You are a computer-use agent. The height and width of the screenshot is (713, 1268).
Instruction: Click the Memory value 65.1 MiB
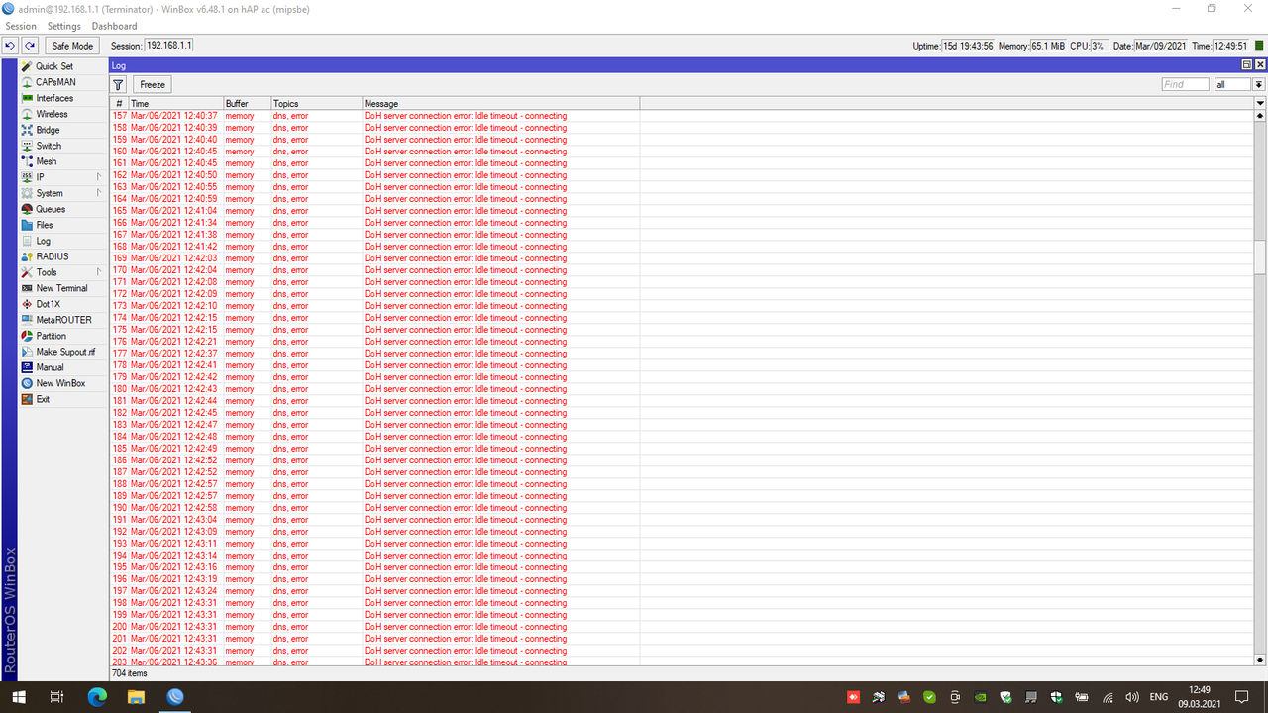click(1048, 46)
